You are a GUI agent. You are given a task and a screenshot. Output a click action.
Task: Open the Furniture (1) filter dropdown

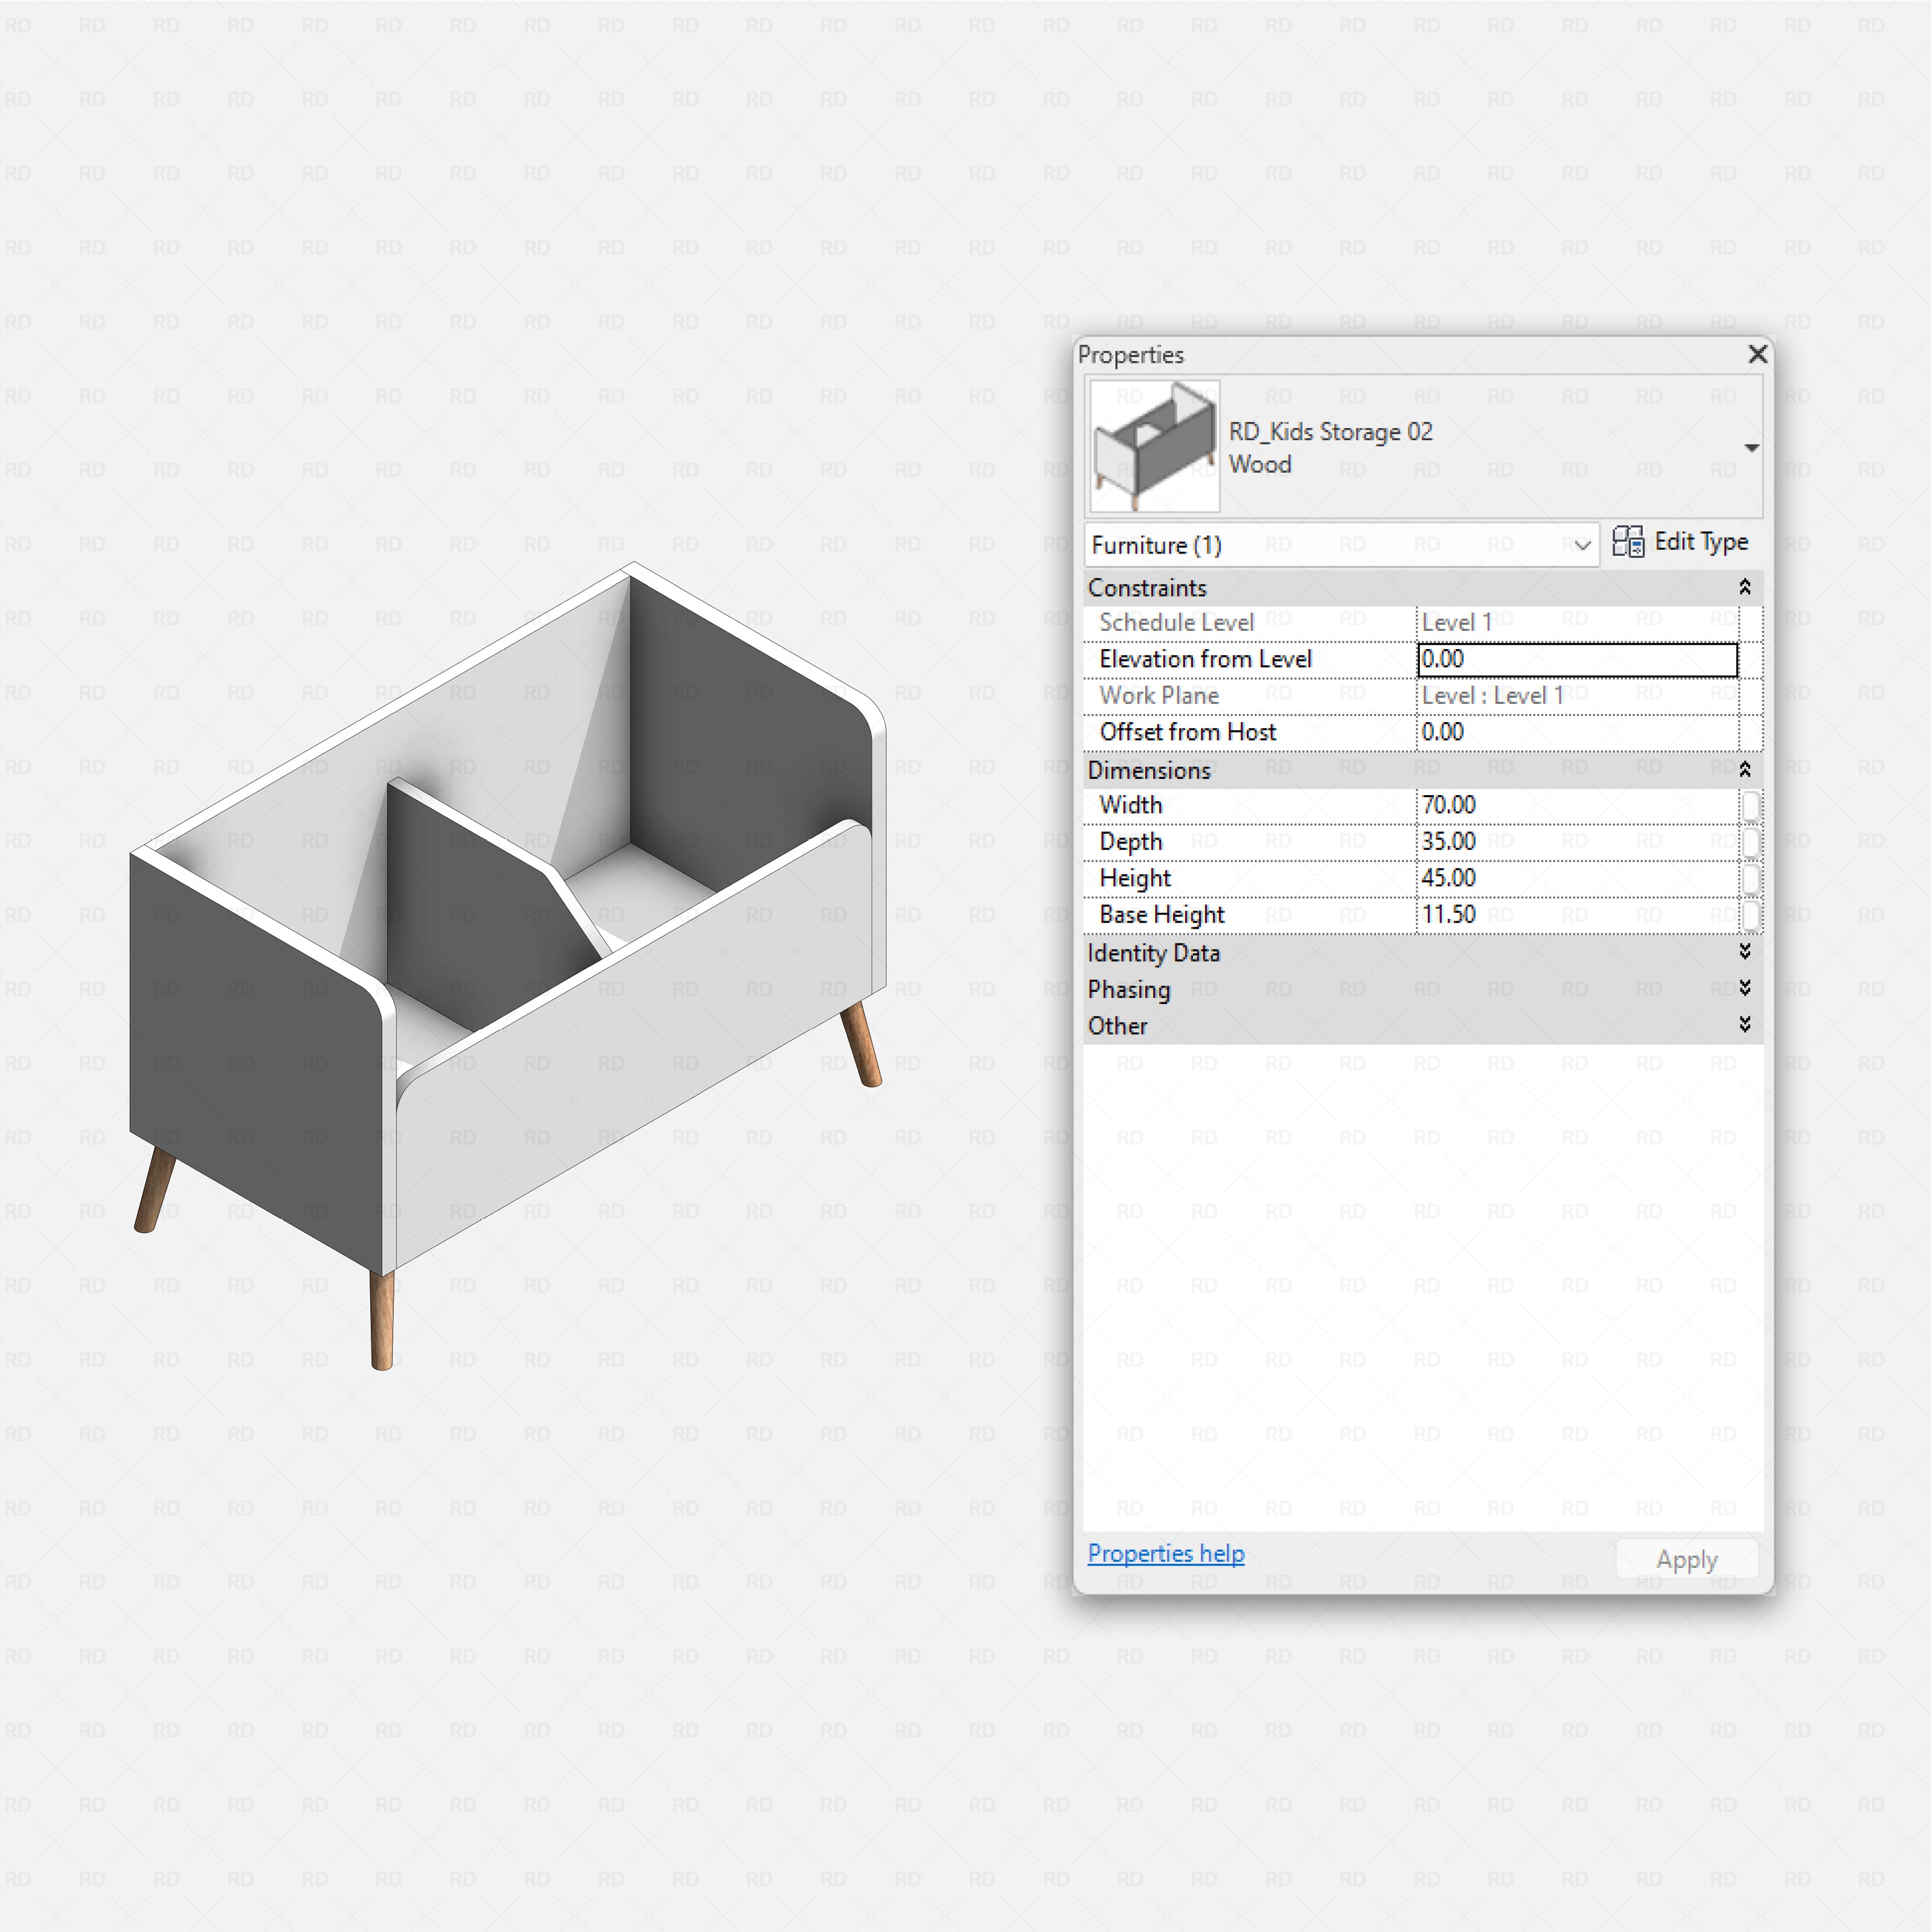coord(1582,545)
